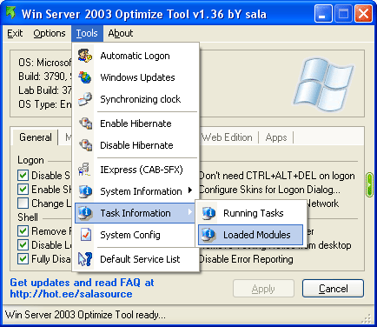Click the Disable Hibernate icon
Image resolution: width=377 pixels, height=327 pixels.
point(86,145)
